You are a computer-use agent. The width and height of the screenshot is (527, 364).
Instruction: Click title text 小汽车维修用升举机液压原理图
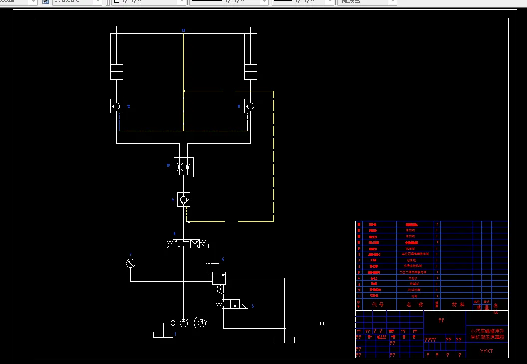487,334
